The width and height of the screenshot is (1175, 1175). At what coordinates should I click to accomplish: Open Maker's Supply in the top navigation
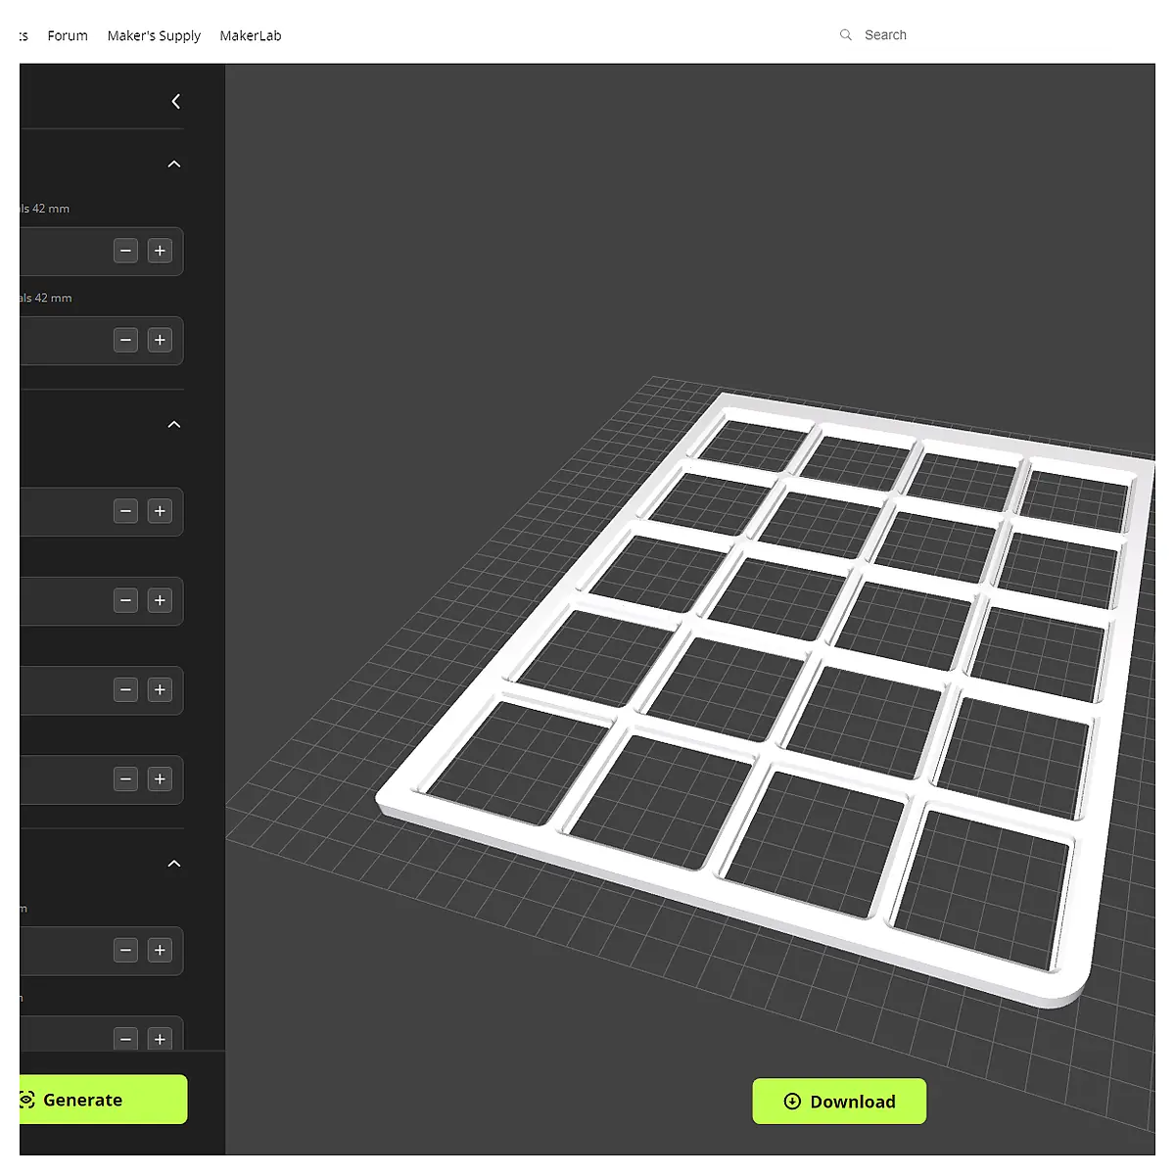[x=154, y=35]
